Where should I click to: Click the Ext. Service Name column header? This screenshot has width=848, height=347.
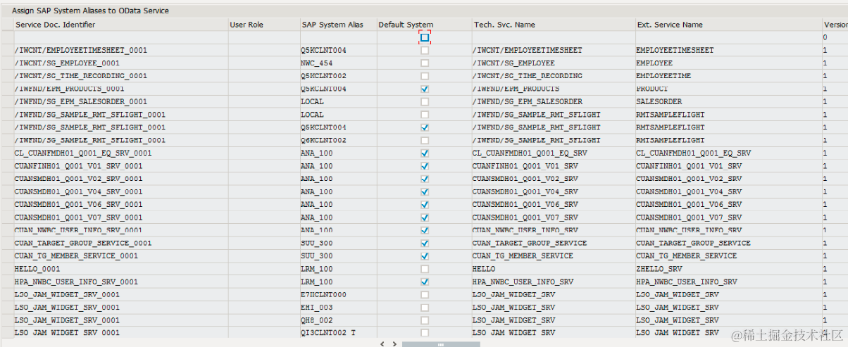pyautogui.click(x=728, y=25)
